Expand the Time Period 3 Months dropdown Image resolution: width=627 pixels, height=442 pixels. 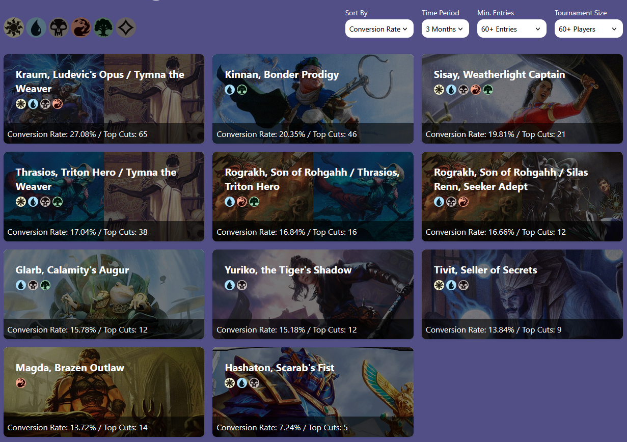(x=445, y=29)
